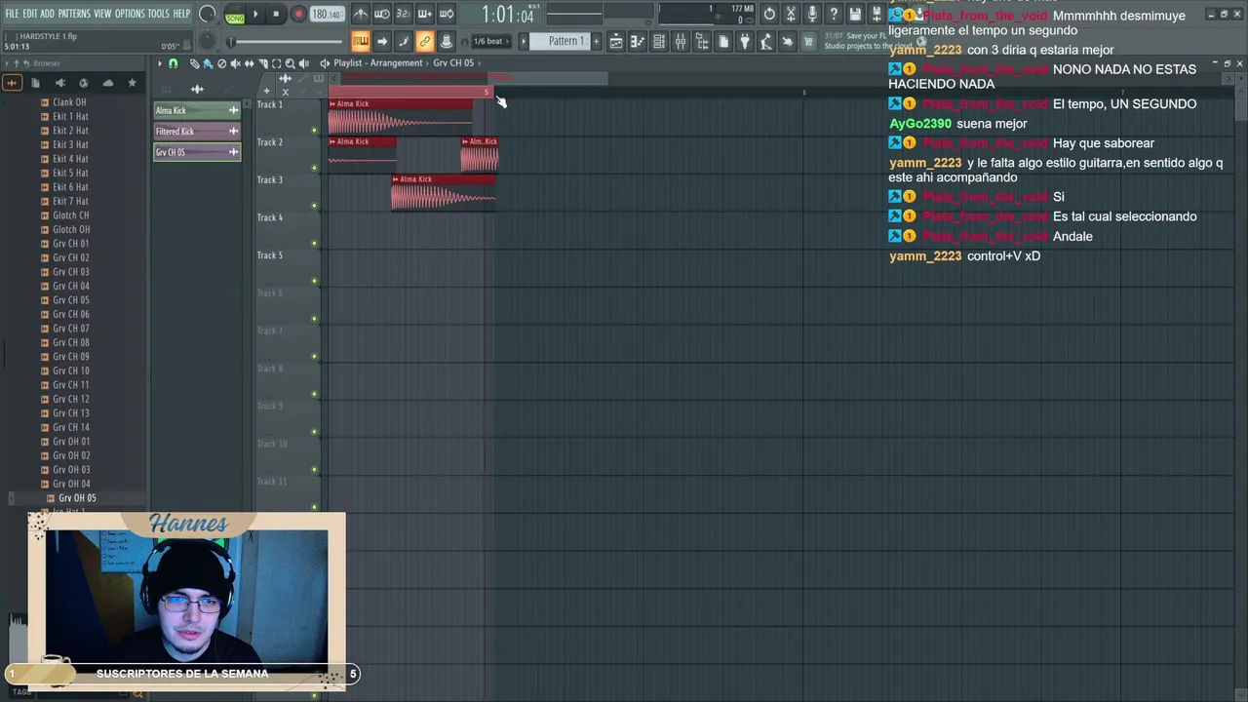This screenshot has height=702, width=1248.
Task: Show the browser cloud tab
Action: 107,83
